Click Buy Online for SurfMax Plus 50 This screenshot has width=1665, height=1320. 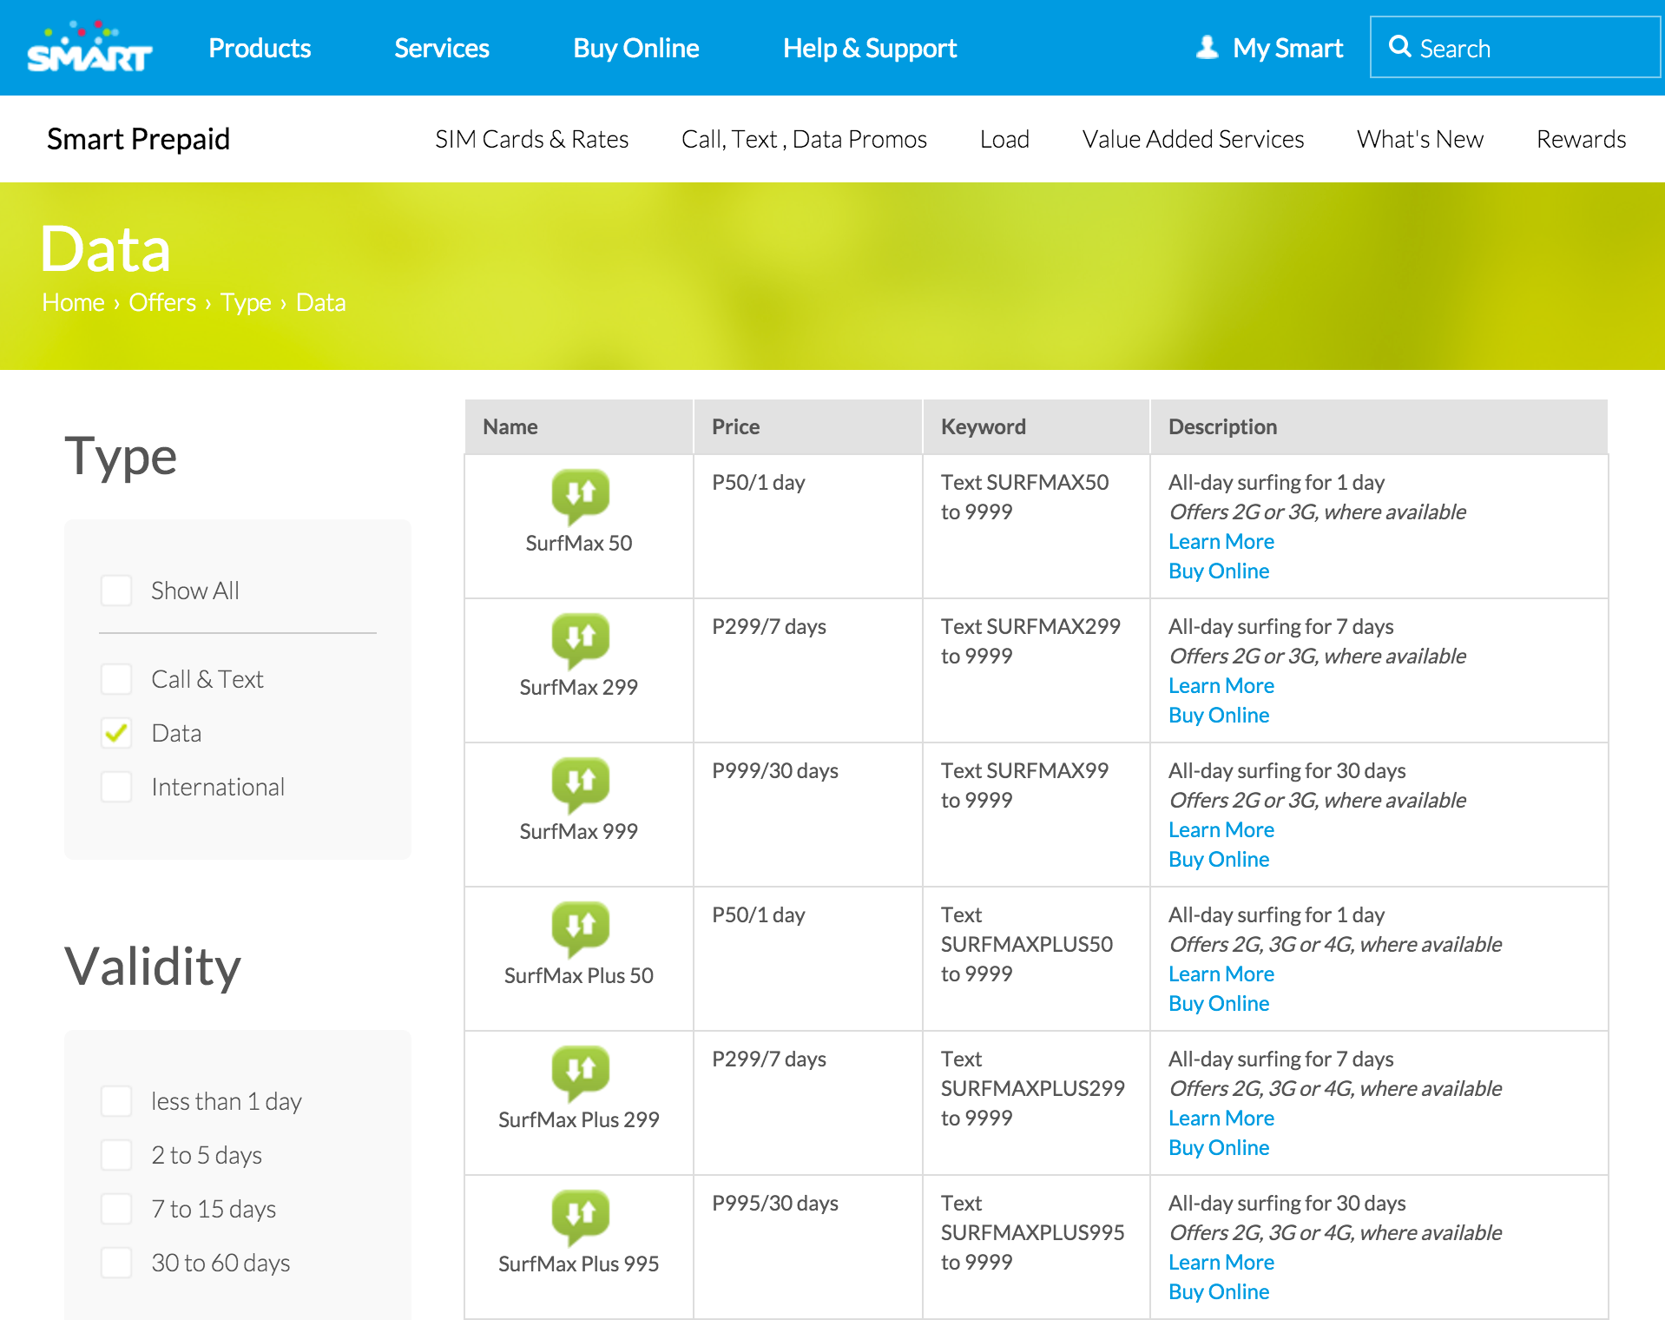click(1219, 1003)
